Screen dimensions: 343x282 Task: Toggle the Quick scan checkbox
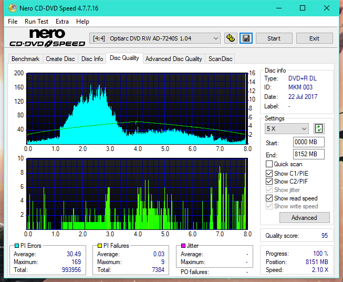pos(269,164)
